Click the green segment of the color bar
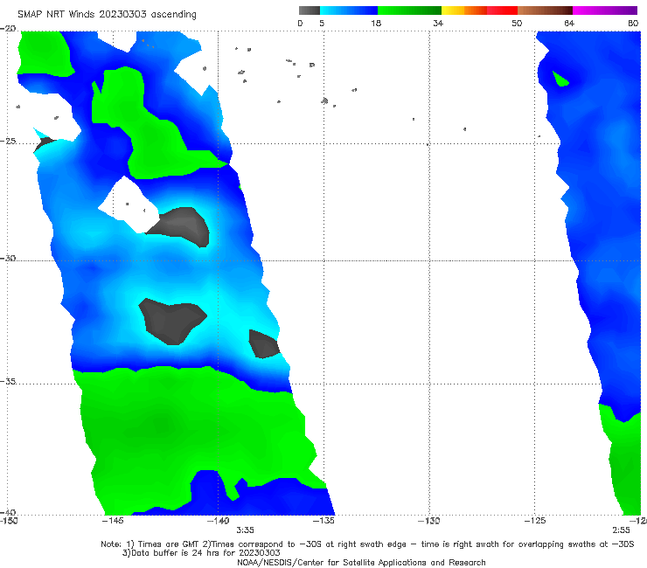This screenshot has width=647, height=568. click(x=409, y=10)
